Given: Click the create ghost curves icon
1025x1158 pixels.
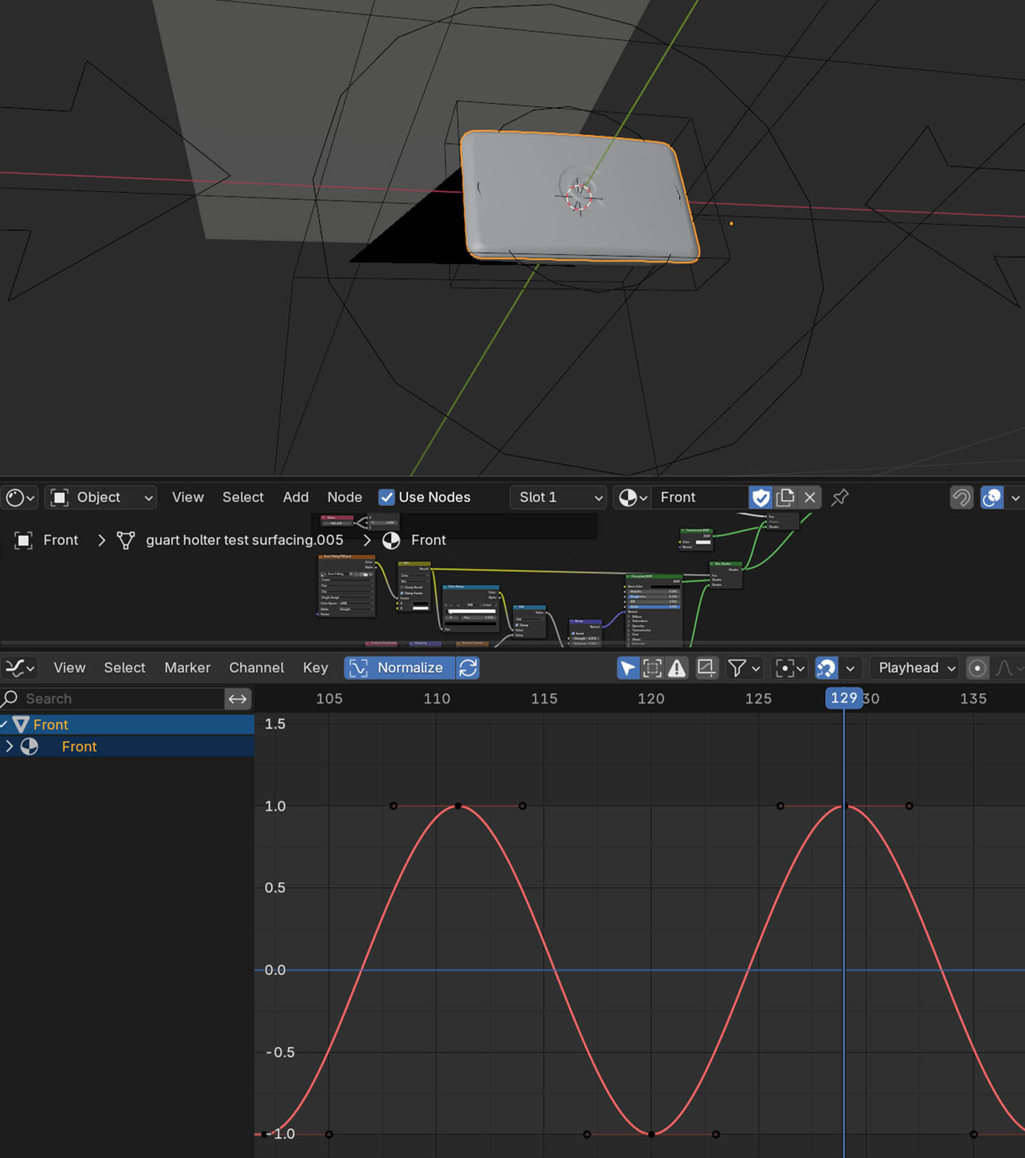Looking at the screenshot, I should click(706, 668).
